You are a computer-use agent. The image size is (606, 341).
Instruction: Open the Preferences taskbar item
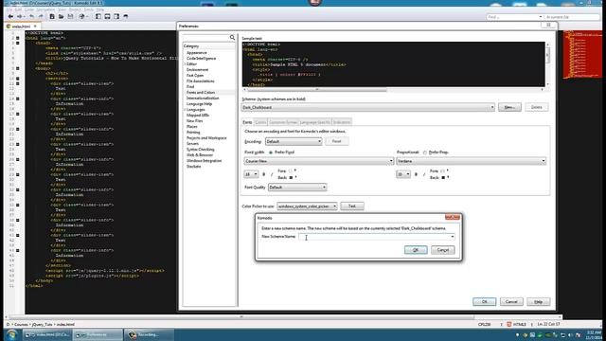98,334
